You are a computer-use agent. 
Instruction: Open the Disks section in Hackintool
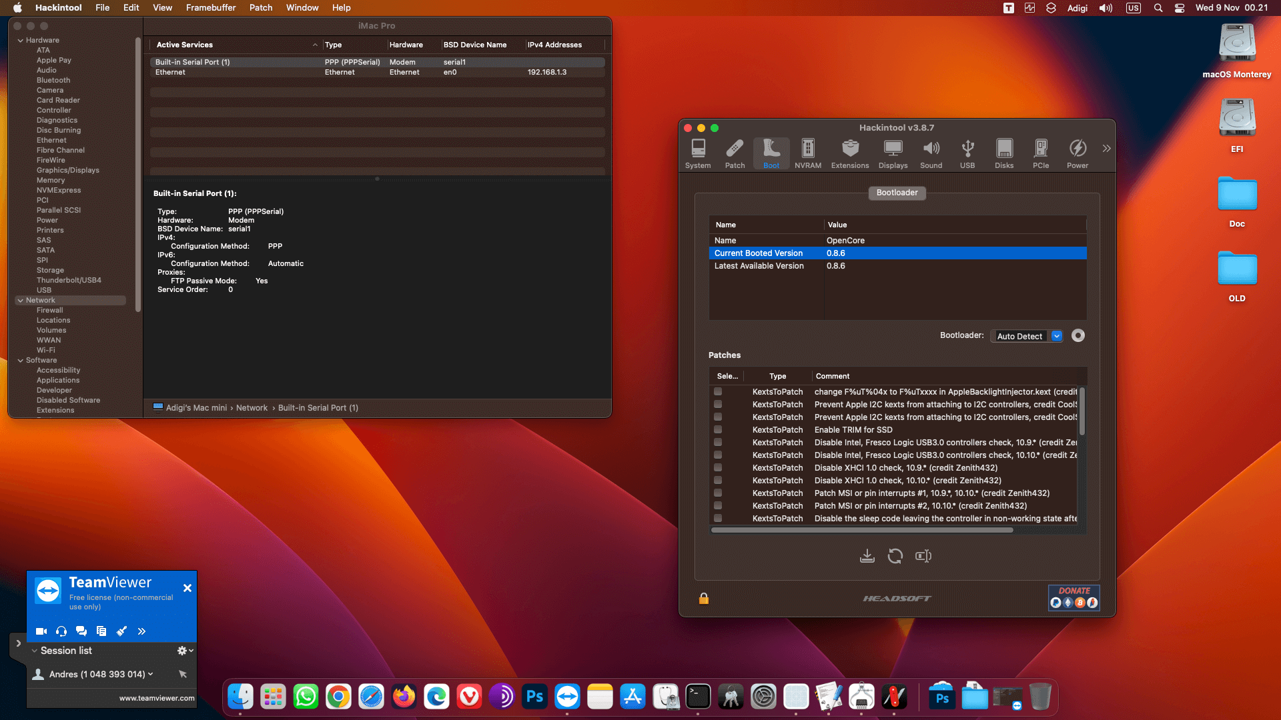point(1004,153)
